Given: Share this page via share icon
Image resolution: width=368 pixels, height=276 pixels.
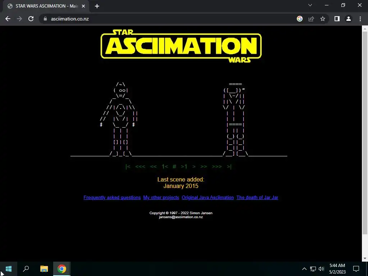Looking at the screenshot, I should pyautogui.click(x=311, y=19).
